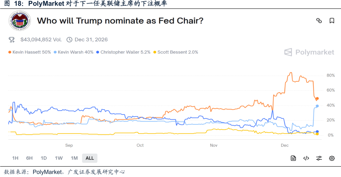Open chart settings gear icon

click(332, 158)
